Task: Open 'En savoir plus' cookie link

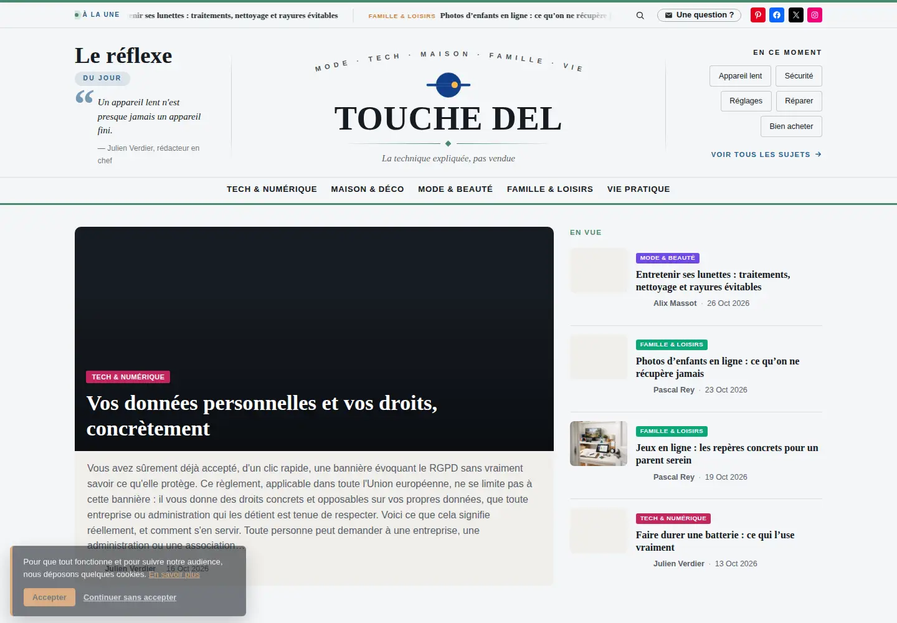Action: (x=174, y=574)
